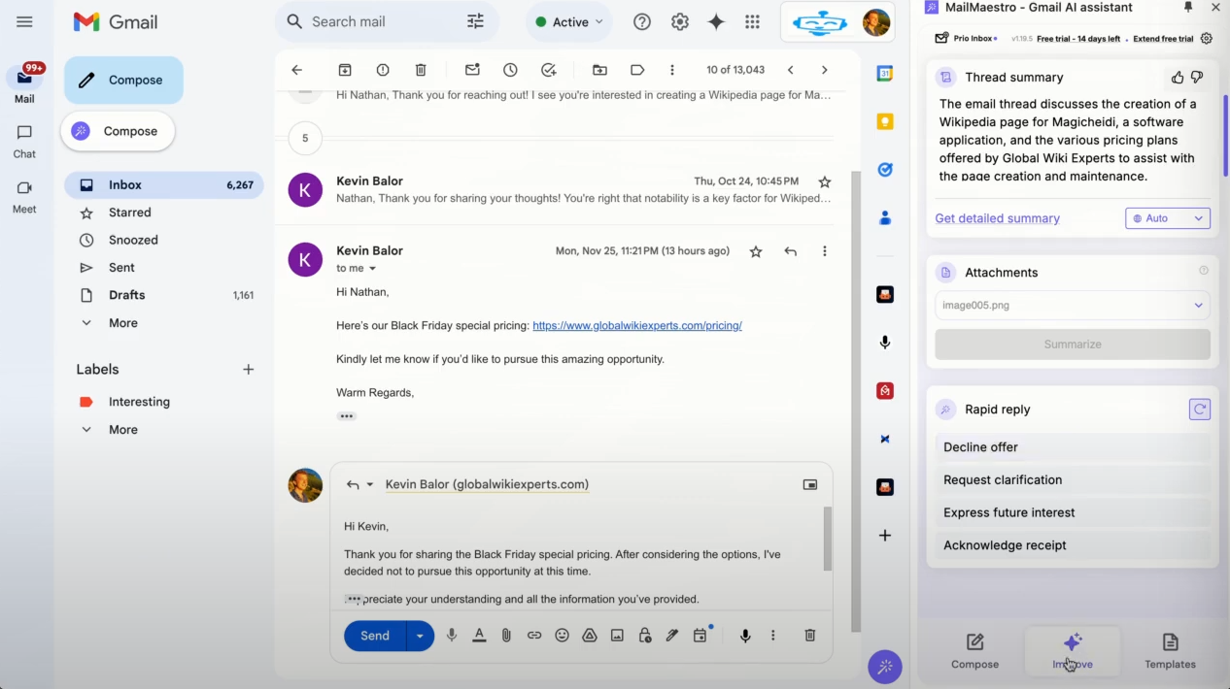
Task: Open Google Keep in the side panel
Action: click(885, 121)
